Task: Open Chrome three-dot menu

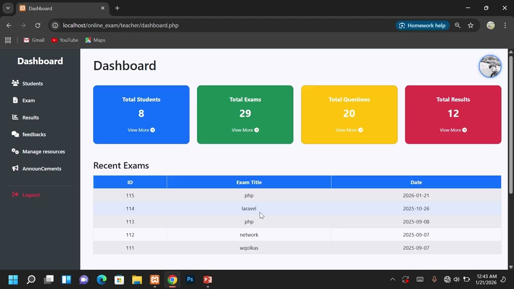Action: (x=505, y=25)
